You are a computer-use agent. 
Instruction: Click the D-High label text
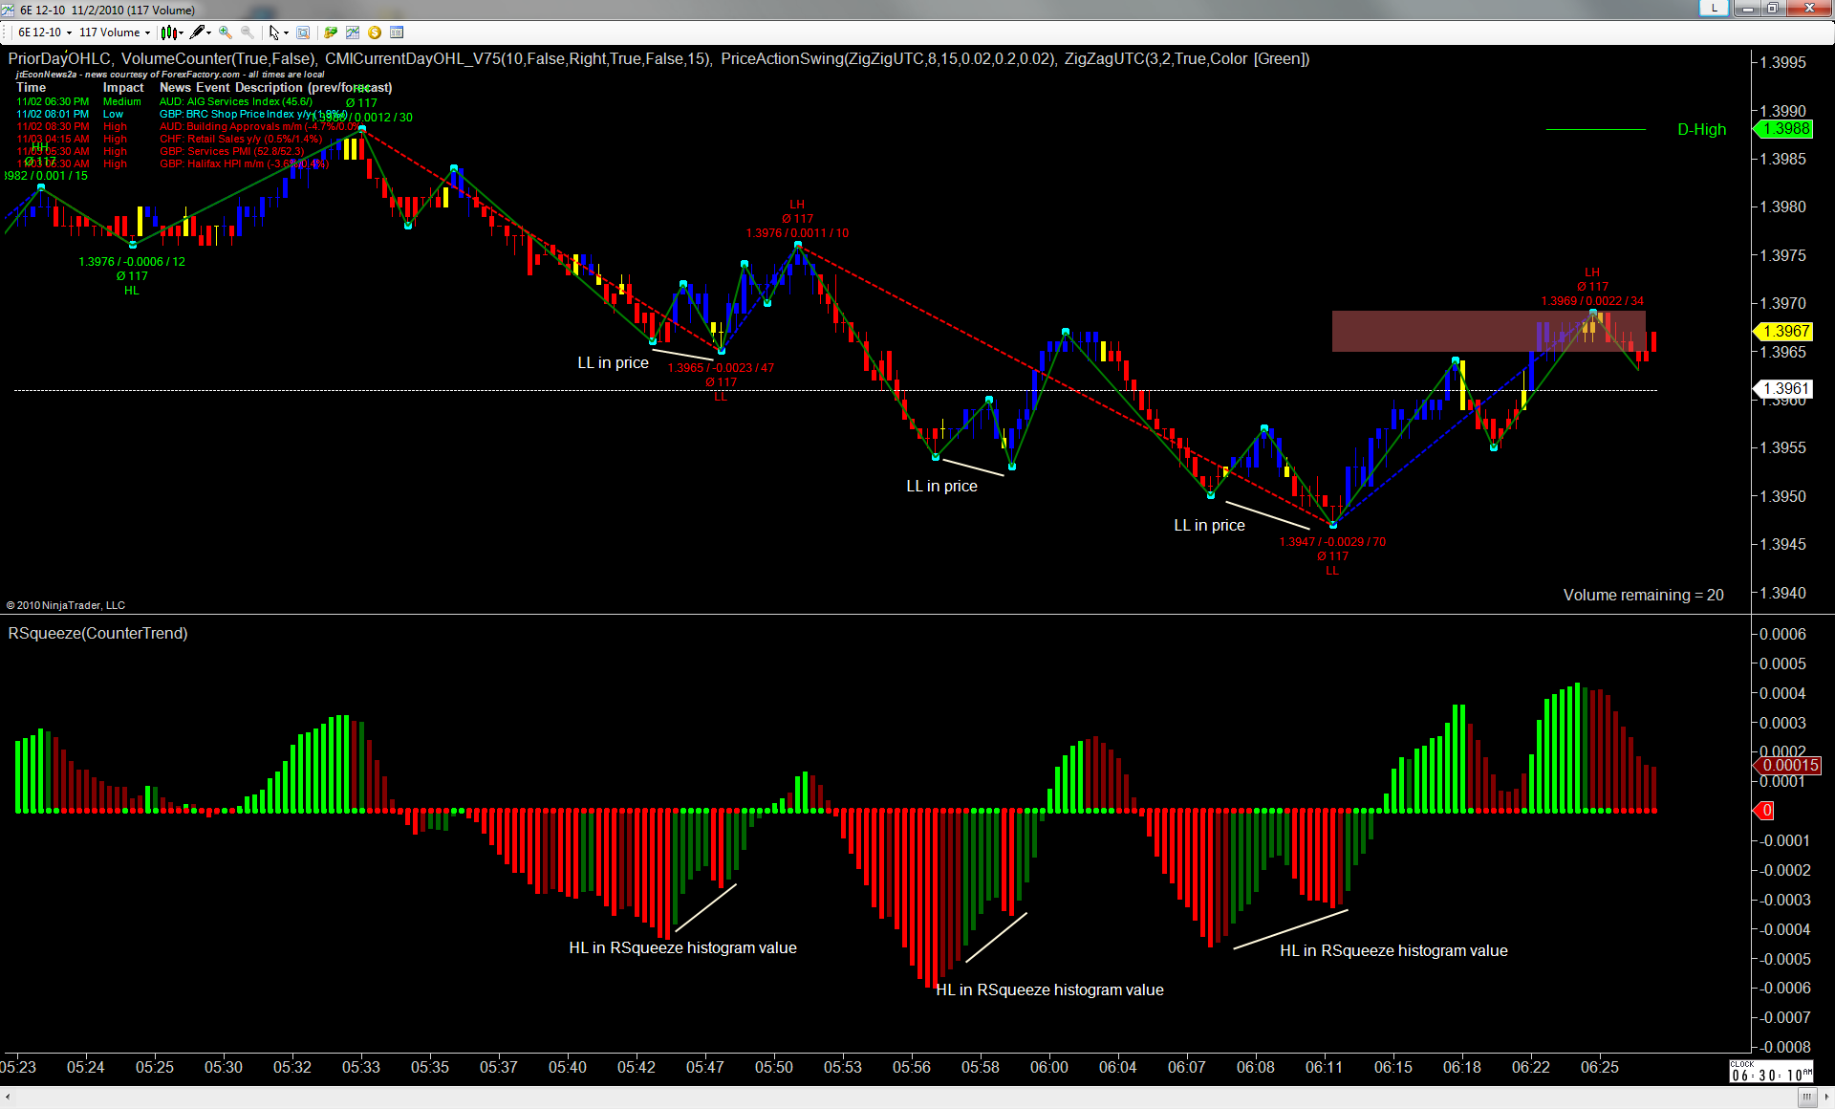tap(1702, 129)
